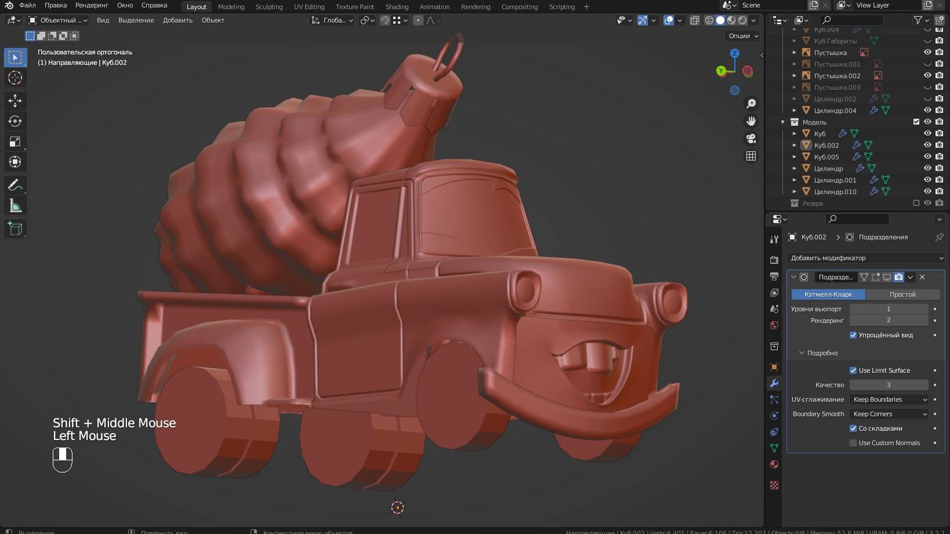
Task: Select the Кэтмелл-Кларк subdivision type
Action: [x=828, y=295]
